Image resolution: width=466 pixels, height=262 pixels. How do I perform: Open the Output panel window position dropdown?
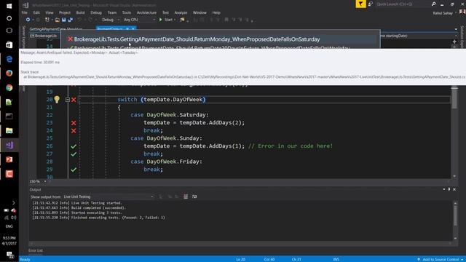(444, 189)
